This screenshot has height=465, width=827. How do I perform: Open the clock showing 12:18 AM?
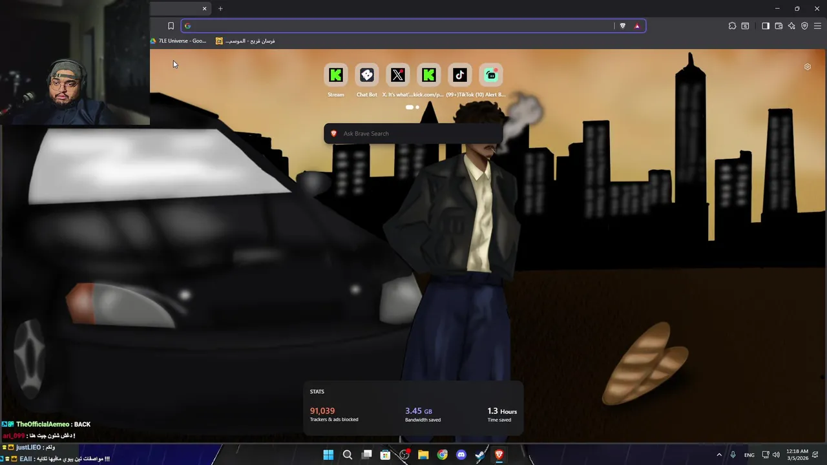(x=798, y=455)
